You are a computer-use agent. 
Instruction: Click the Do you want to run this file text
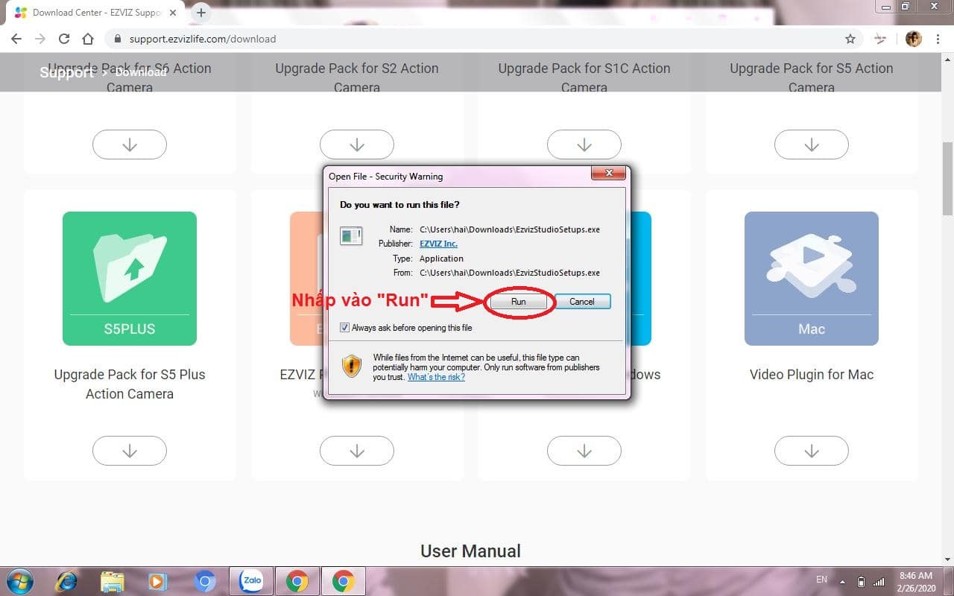399,204
